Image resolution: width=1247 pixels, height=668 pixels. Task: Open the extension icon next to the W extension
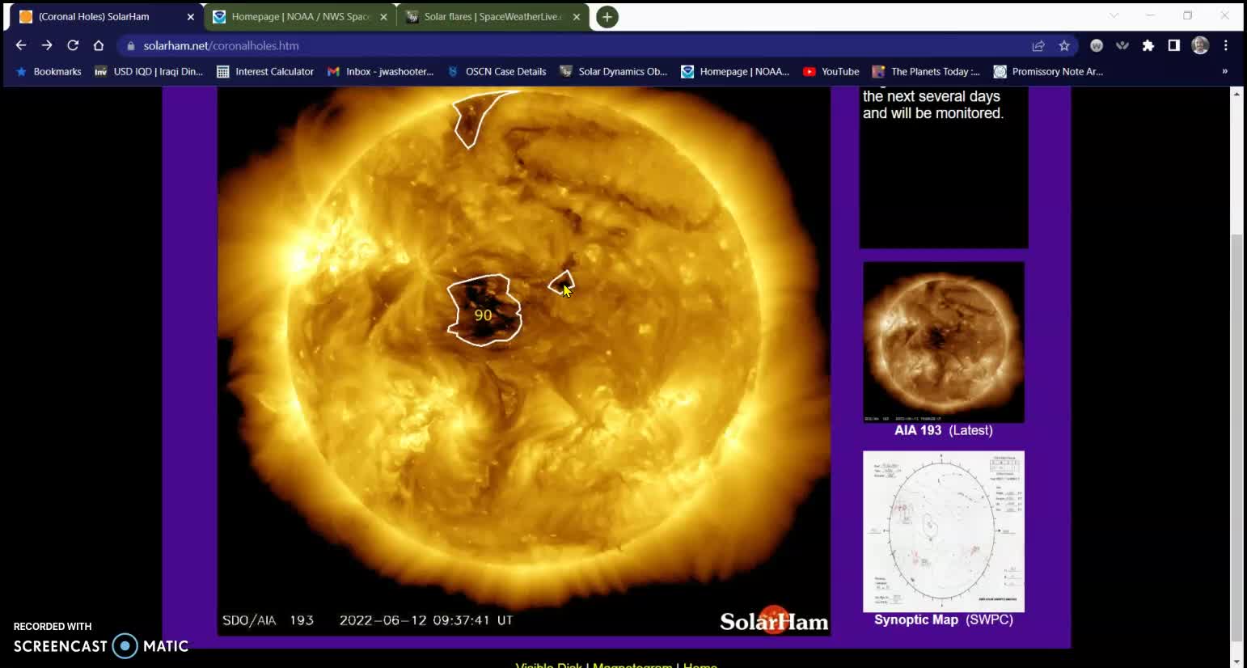pos(1122,46)
